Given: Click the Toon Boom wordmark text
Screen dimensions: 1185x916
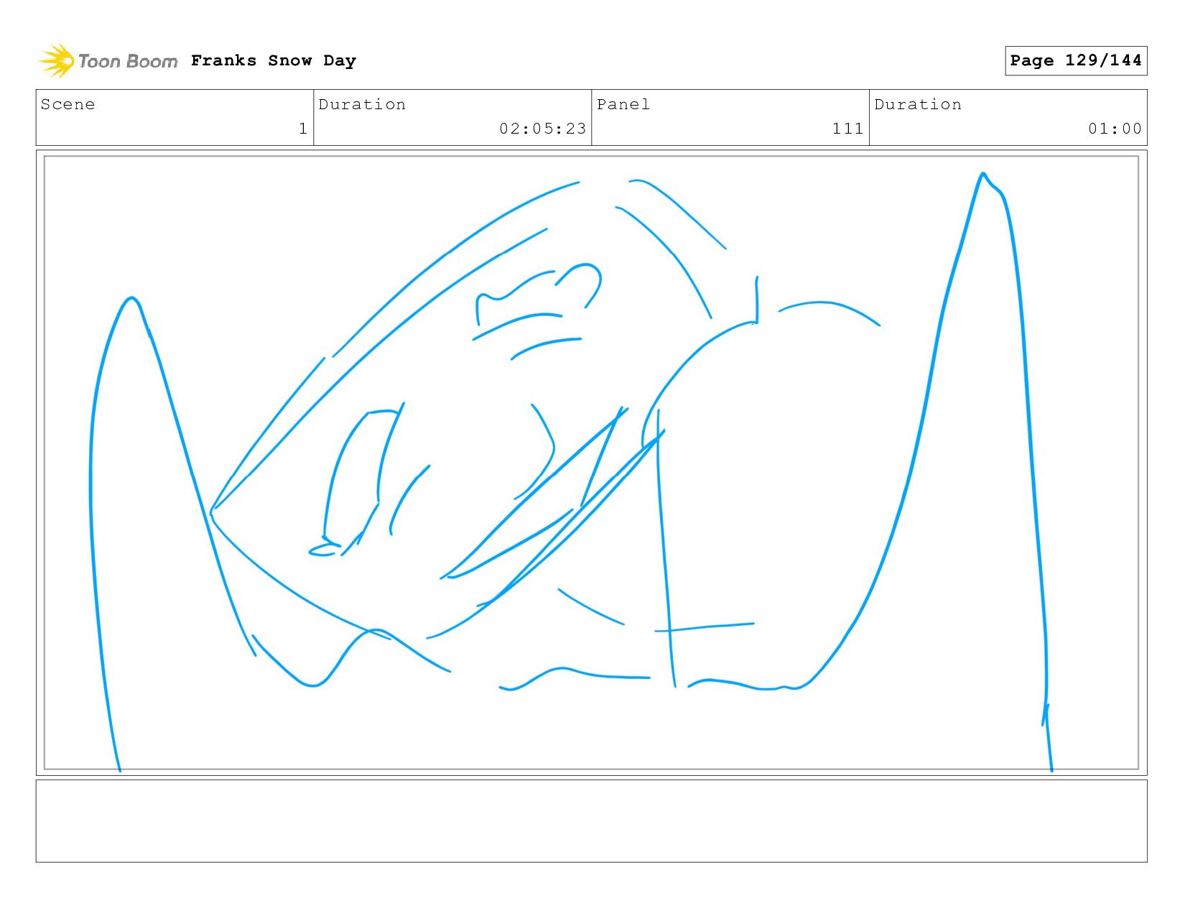Looking at the screenshot, I should tap(128, 61).
